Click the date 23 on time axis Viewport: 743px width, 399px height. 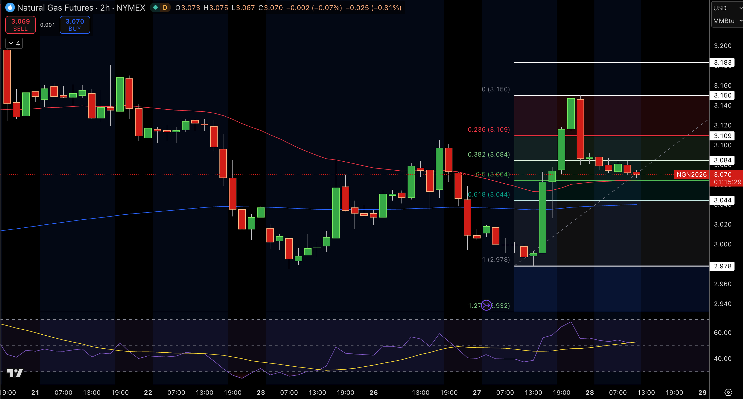pos(261,392)
